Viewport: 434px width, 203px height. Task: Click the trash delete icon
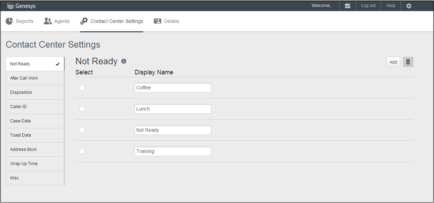tap(408, 62)
